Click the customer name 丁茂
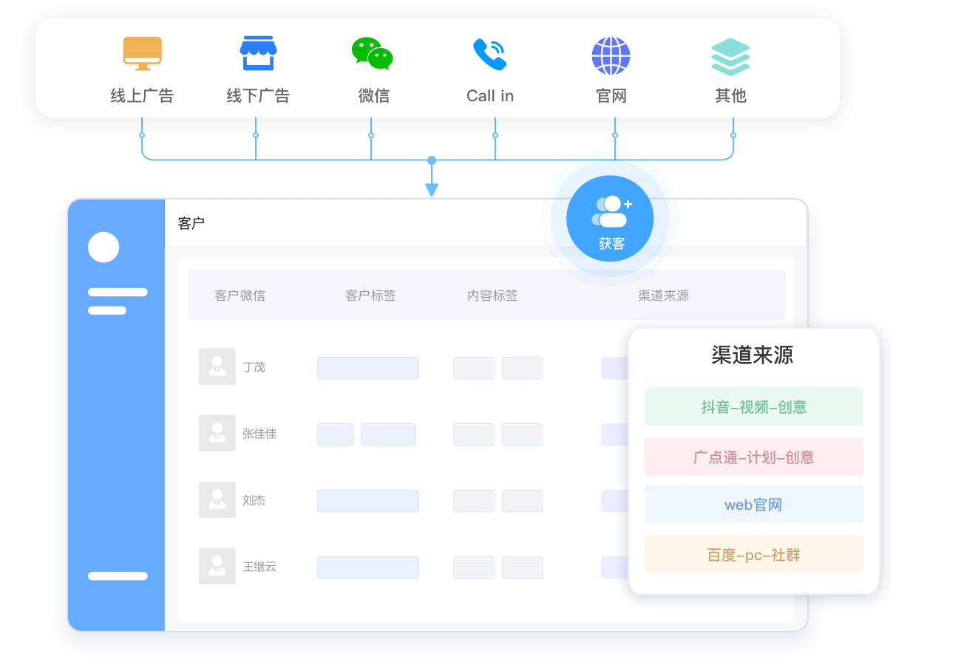This screenshot has height=665, width=961. coord(254,367)
